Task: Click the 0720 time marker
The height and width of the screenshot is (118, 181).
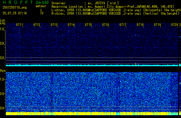Action: 175,25
